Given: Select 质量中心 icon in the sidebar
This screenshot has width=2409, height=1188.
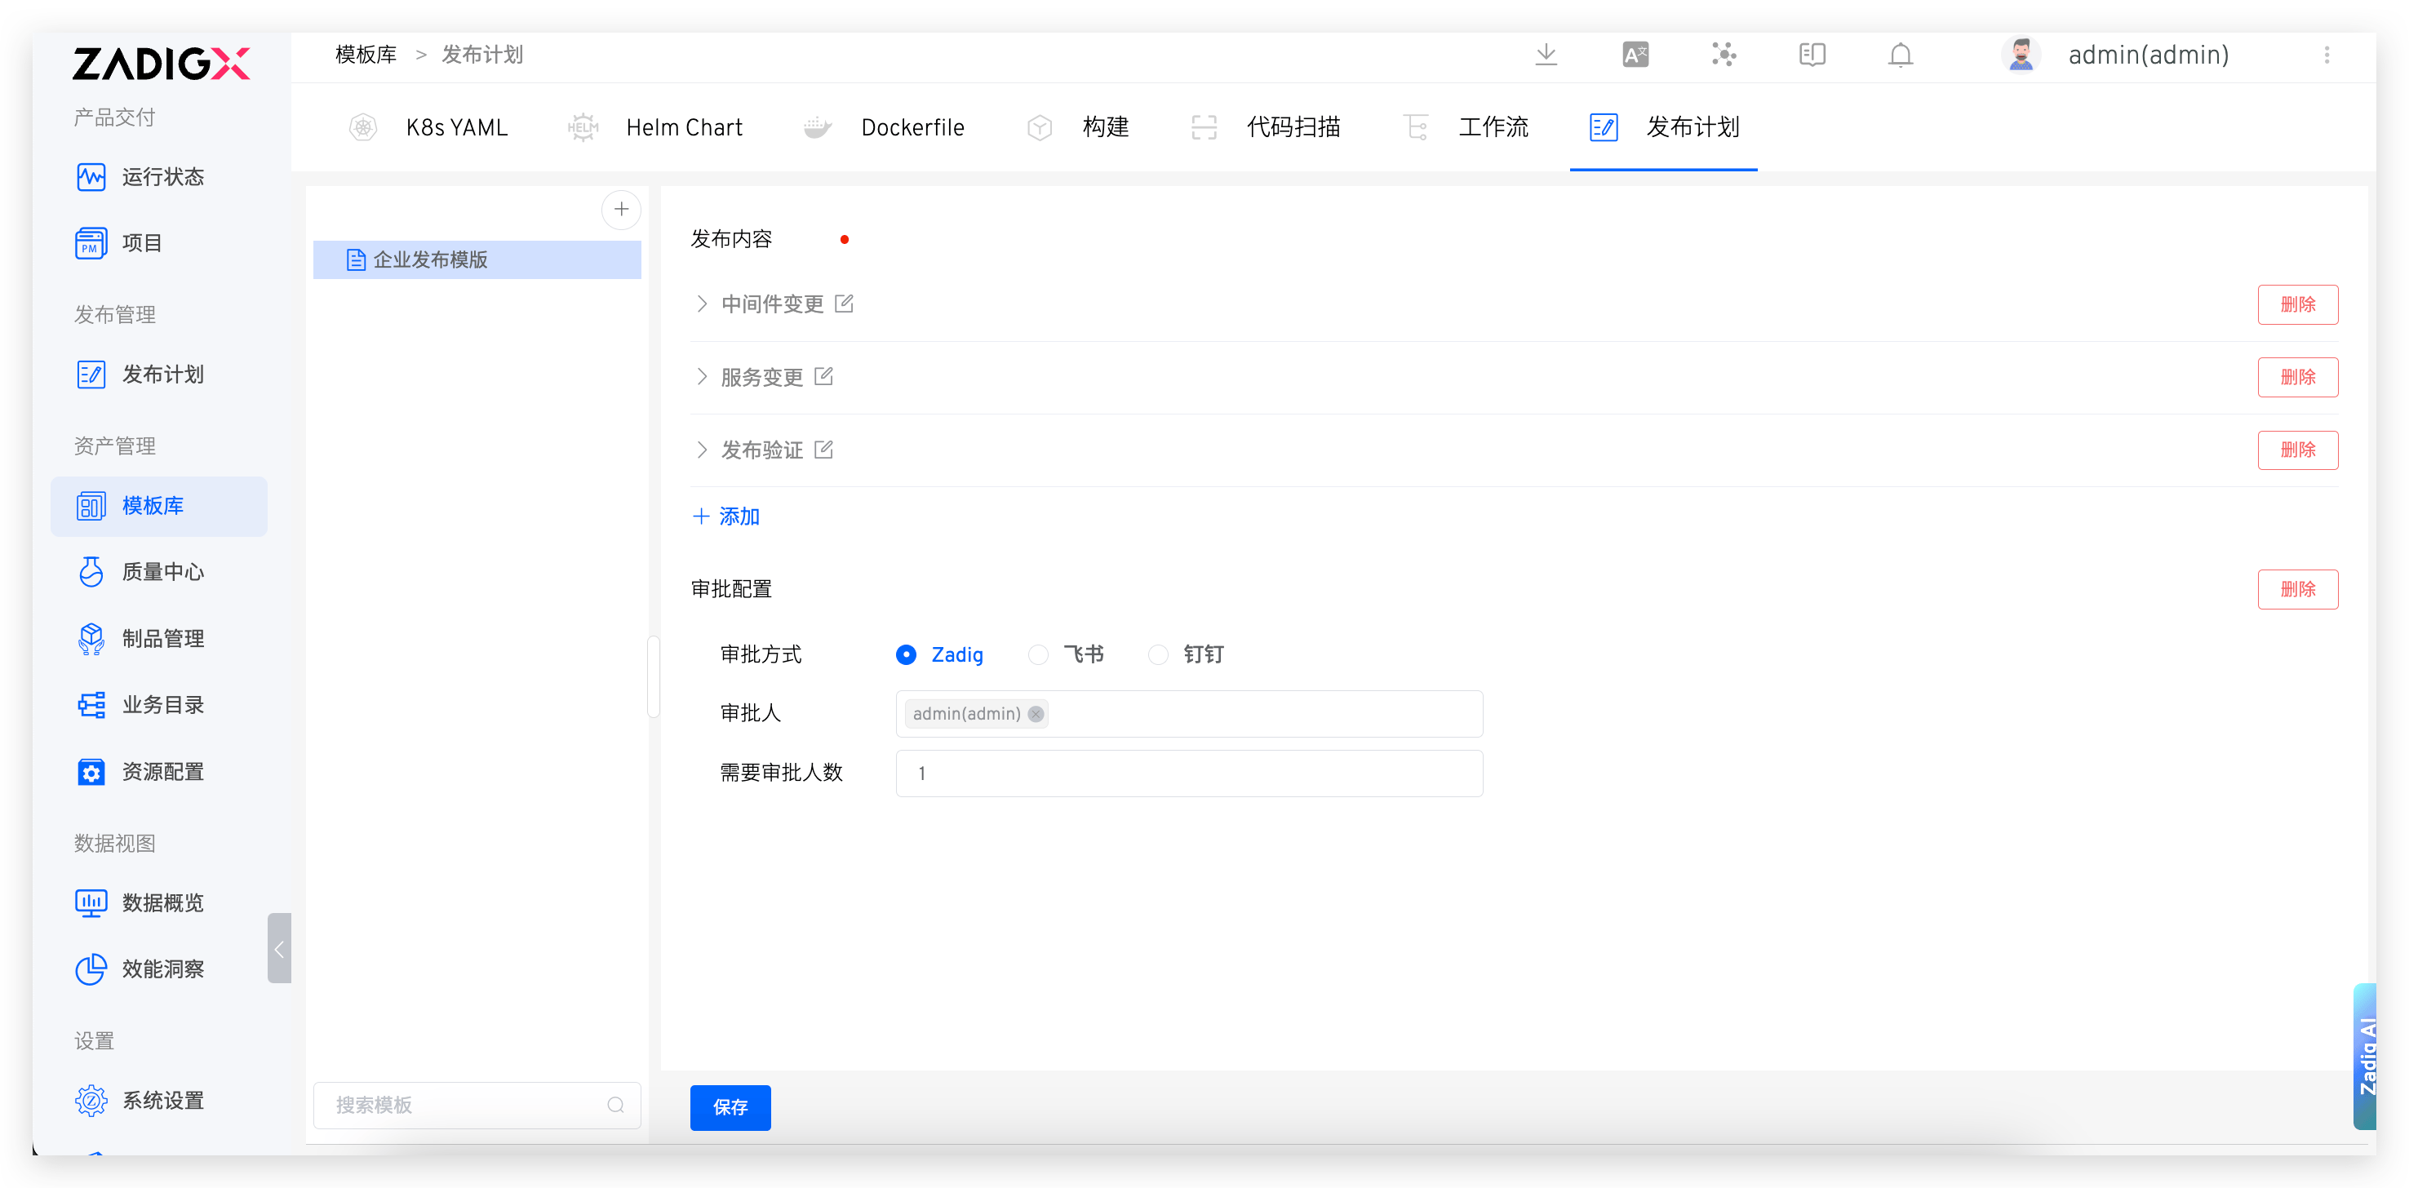Looking at the screenshot, I should (91, 571).
